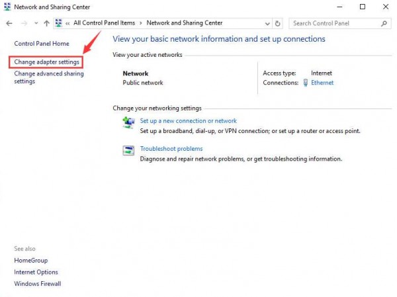Open Change advanced sharing settings
This screenshot has height=297, width=397.
(x=49, y=77)
